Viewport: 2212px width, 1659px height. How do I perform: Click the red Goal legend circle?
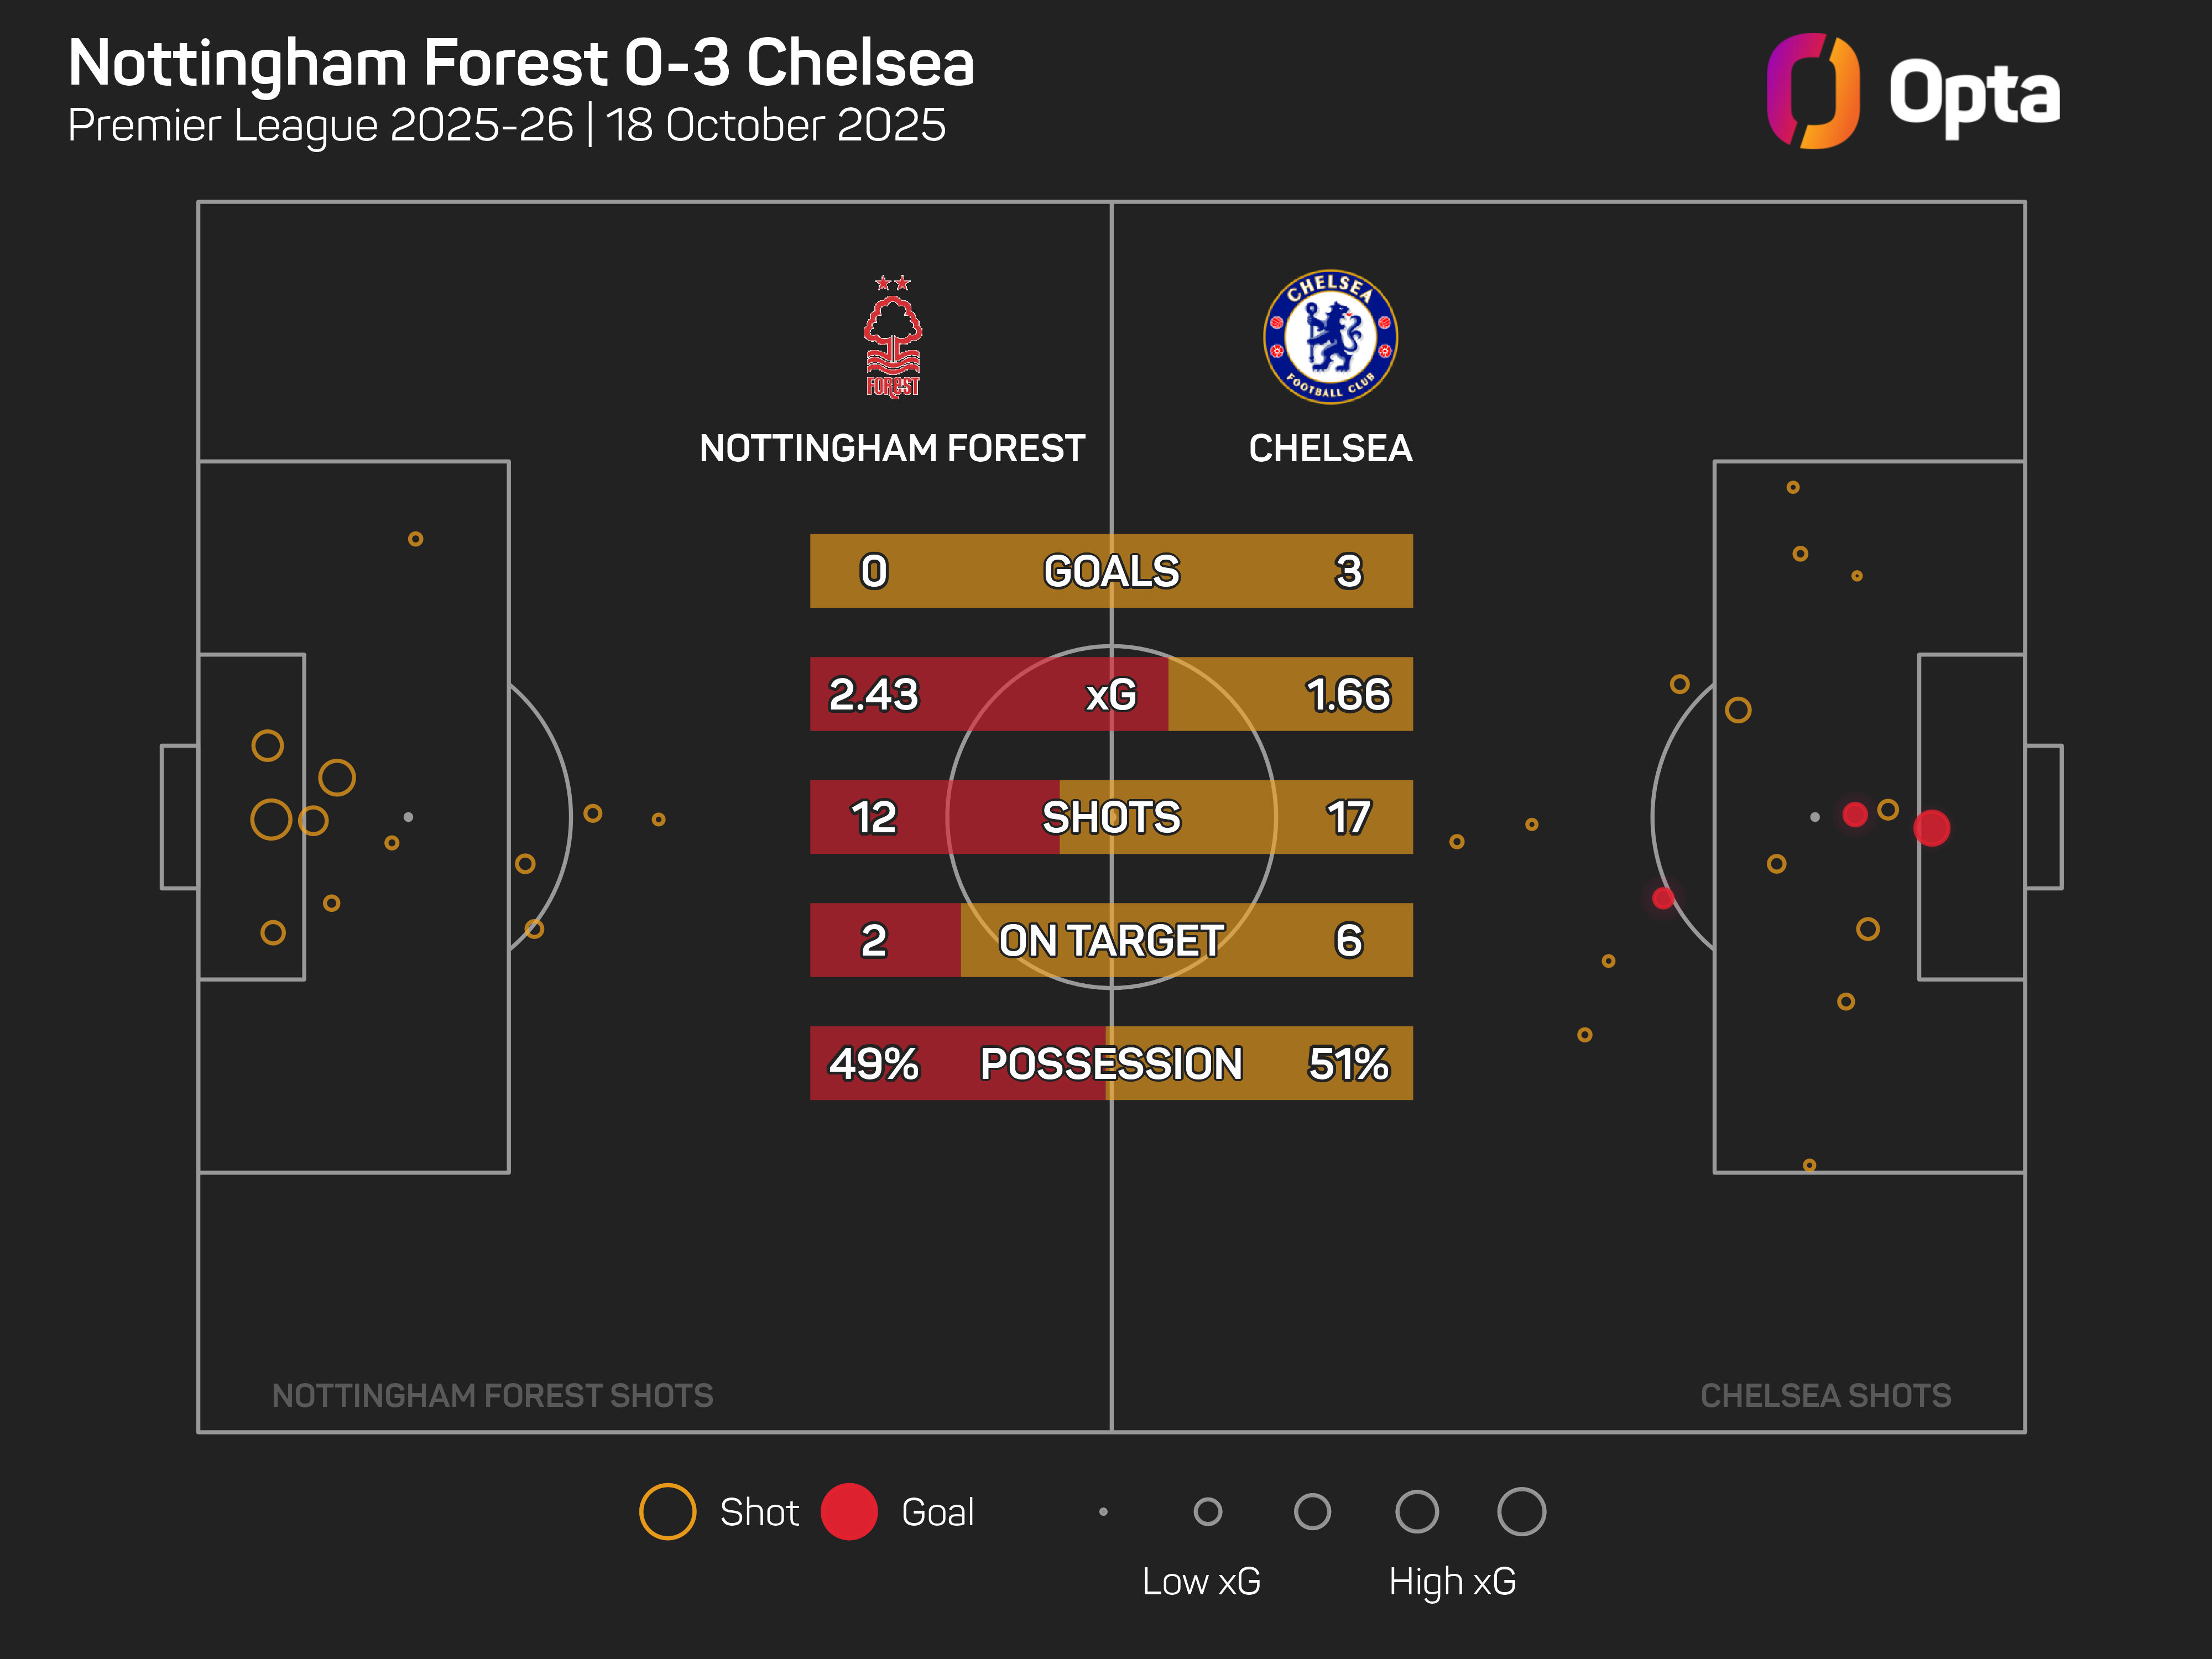(849, 1511)
